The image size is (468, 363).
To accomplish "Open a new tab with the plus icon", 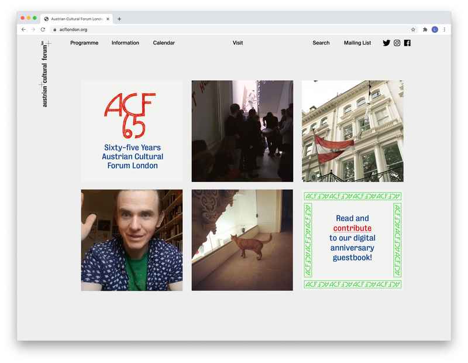I will pyautogui.click(x=119, y=19).
